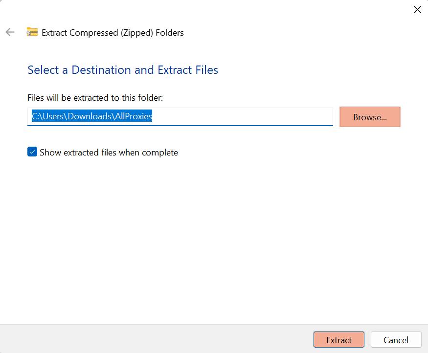
Task: Close the extraction dialog with the X
Action: (417, 10)
